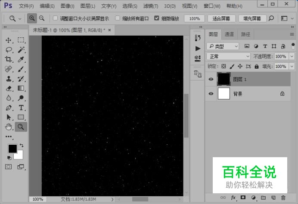Open the 滤镜(T) menu
Image resolution: width=298 pixels, height=204 pixels.
[151, 6]
